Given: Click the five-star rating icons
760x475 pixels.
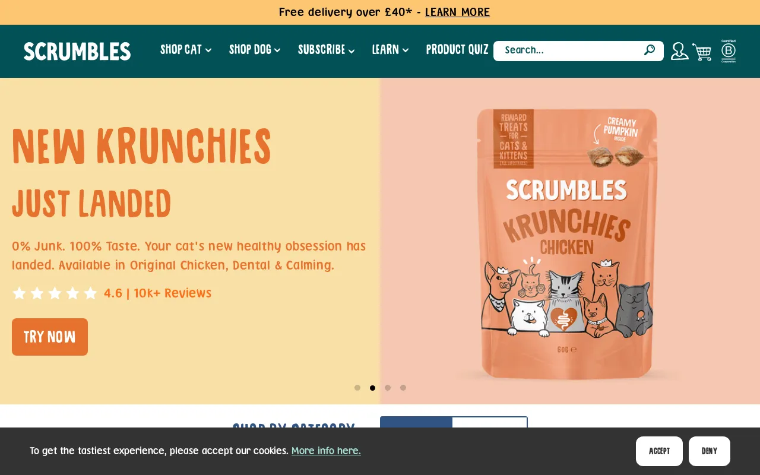Looking at the screenshot, I should pos(55,293).
